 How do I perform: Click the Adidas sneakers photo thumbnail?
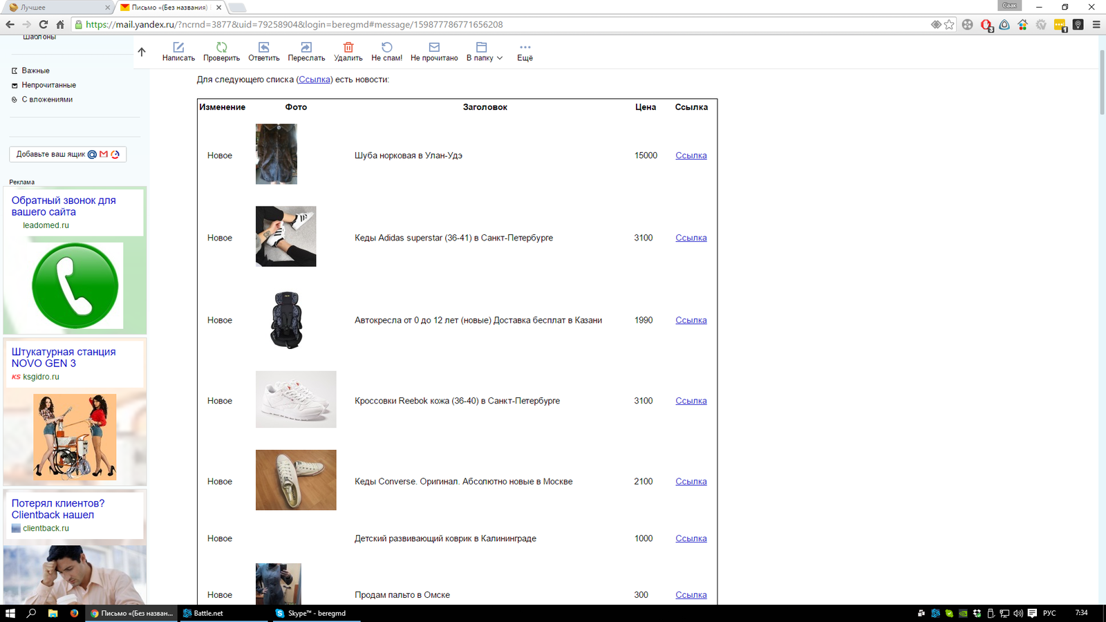click(286, 236)
